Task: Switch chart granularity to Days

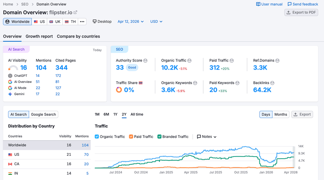Action: pyautogui.click(x=266, y=114)
